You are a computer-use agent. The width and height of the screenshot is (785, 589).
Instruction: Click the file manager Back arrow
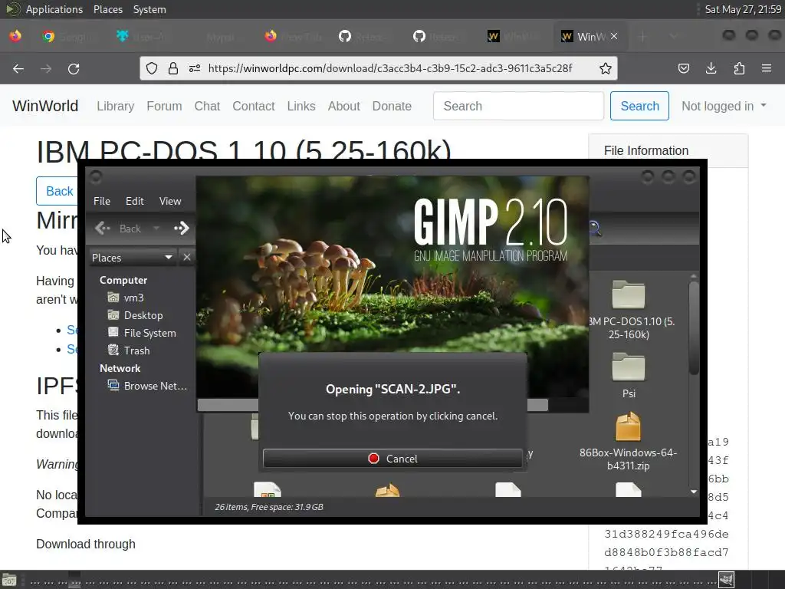[x=103, y=229]
